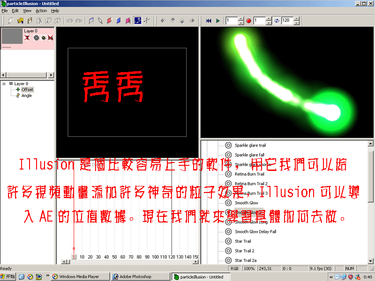Click the Paste toolbar icon
The image size is (375, 281).
coord(58,21)
